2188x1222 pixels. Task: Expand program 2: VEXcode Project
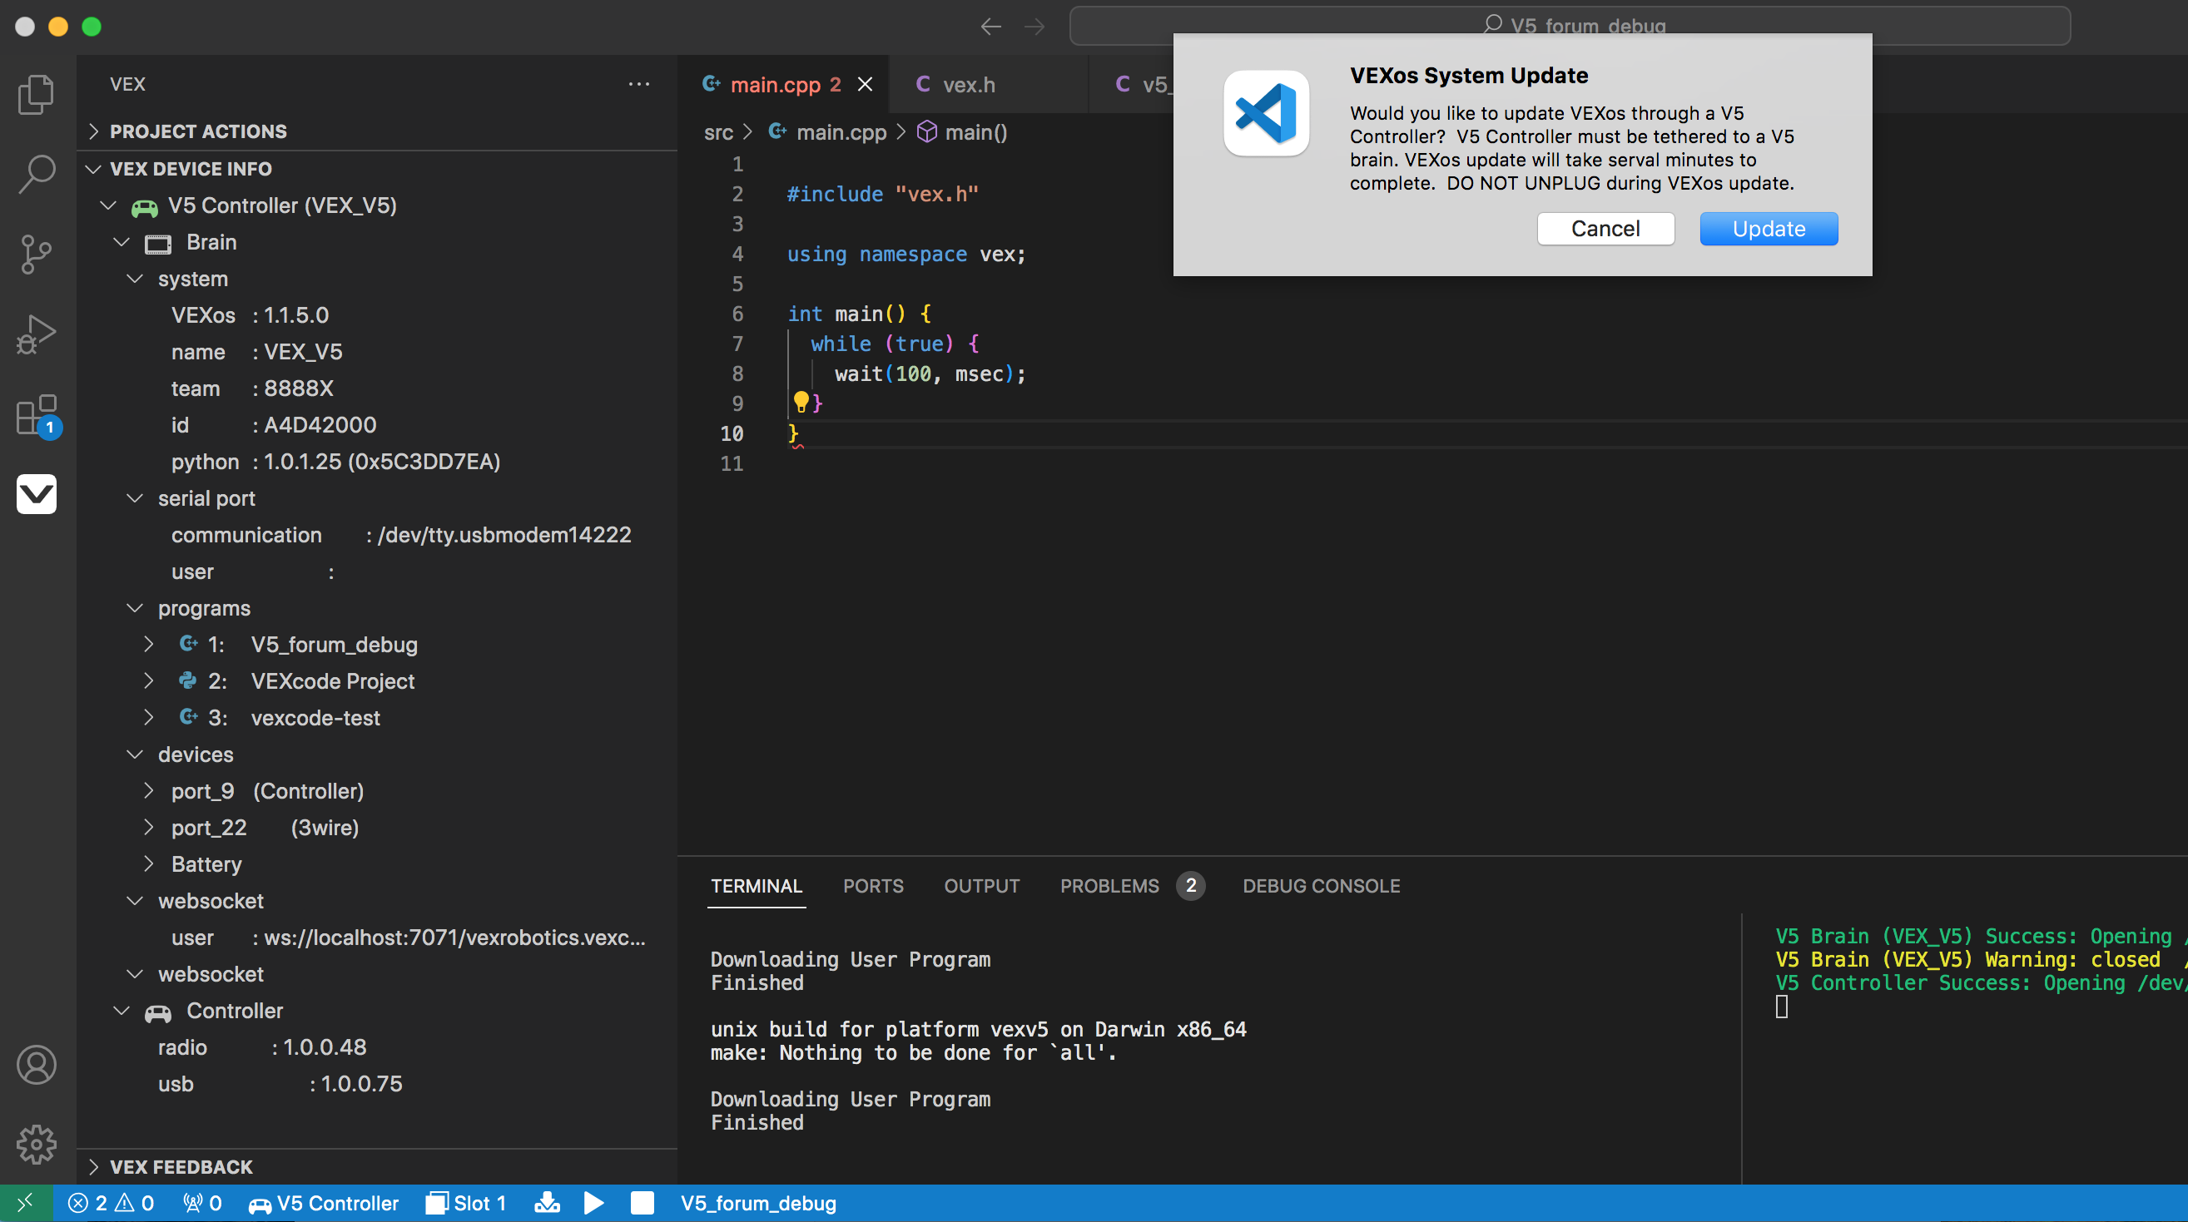[x=149, y=681]
